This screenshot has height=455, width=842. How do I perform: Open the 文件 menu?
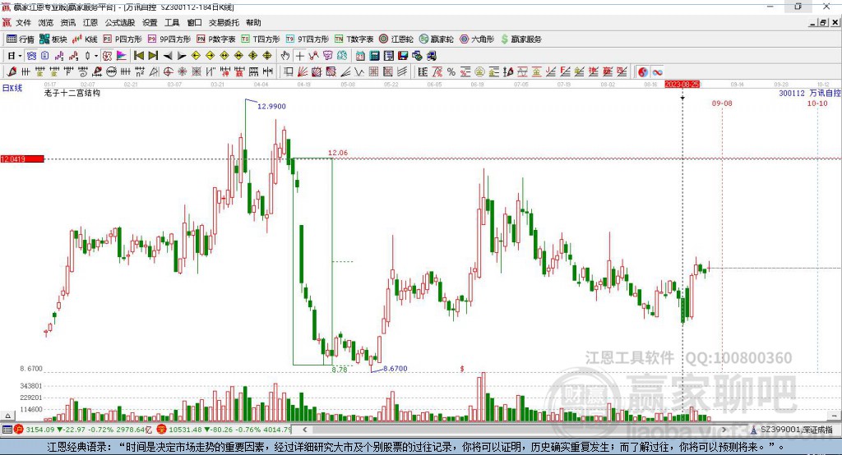[24, 22]
